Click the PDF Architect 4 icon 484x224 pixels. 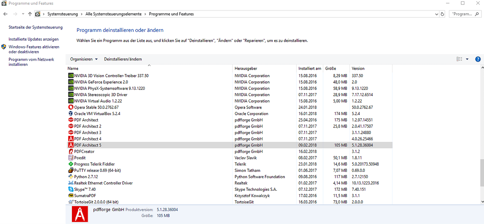(71, 139)
